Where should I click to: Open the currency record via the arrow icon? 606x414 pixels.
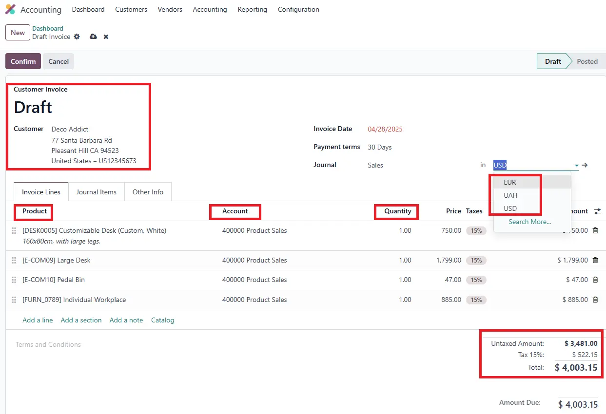[585, 165]
